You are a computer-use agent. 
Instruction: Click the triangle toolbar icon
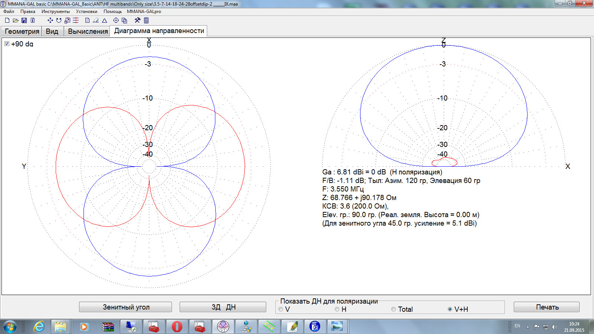point(105,20)
